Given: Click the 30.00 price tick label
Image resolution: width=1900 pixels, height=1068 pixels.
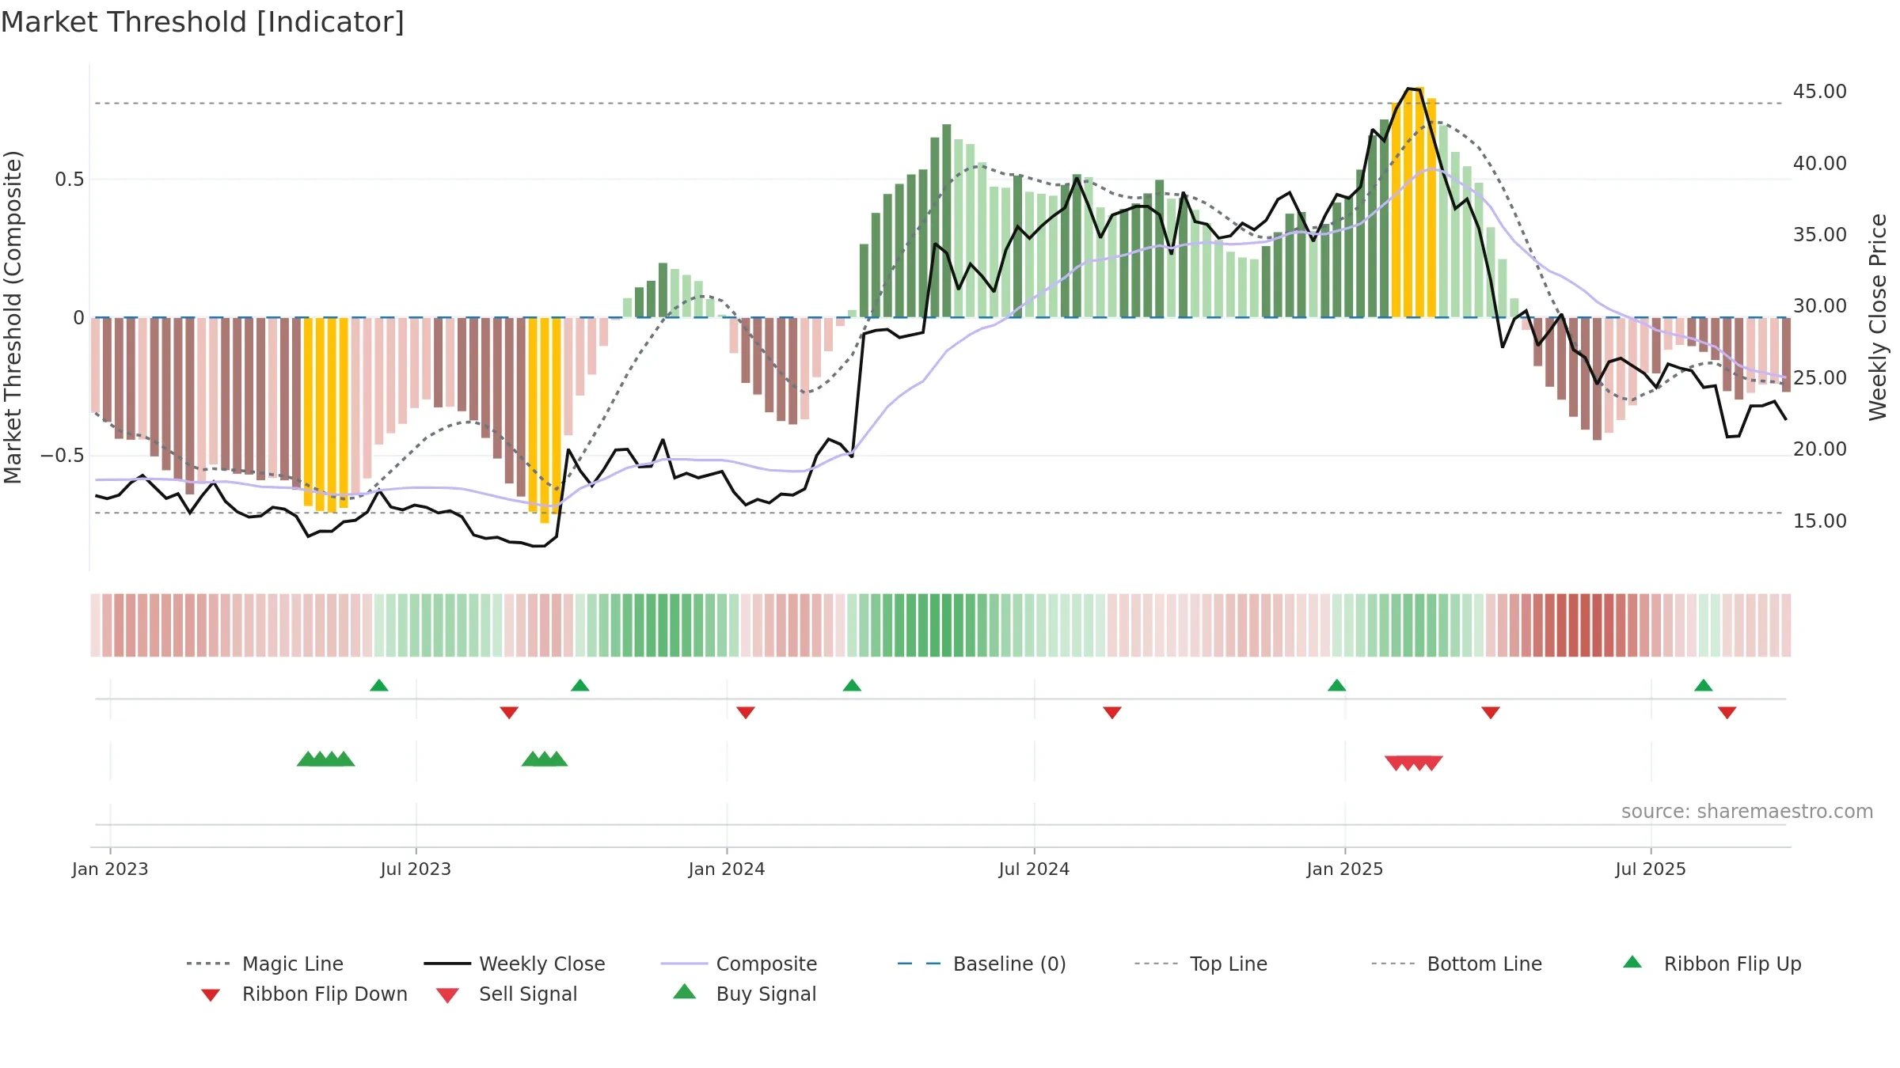Looking at the screenshot, I should click(1820, 306).
